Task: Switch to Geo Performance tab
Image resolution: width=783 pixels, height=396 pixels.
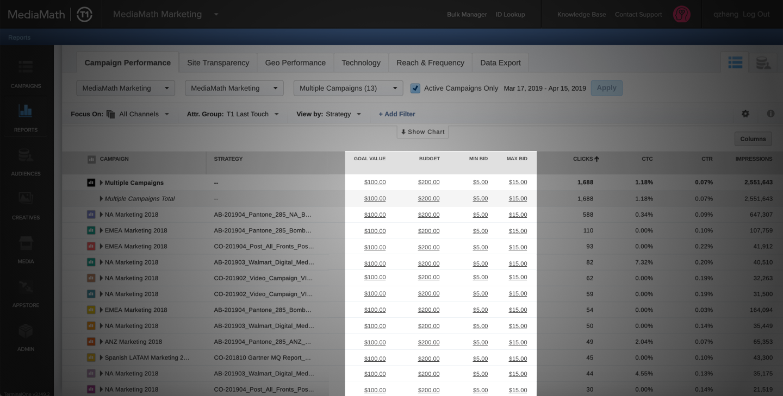Action: [x=295, y=63]
